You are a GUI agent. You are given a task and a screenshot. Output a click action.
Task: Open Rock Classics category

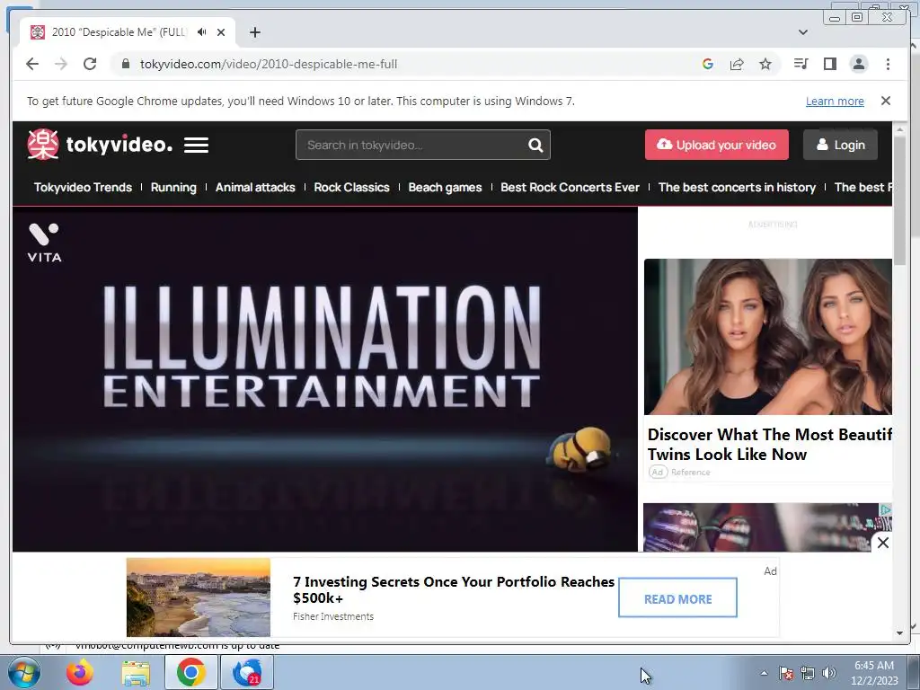(x=351, y=187)
